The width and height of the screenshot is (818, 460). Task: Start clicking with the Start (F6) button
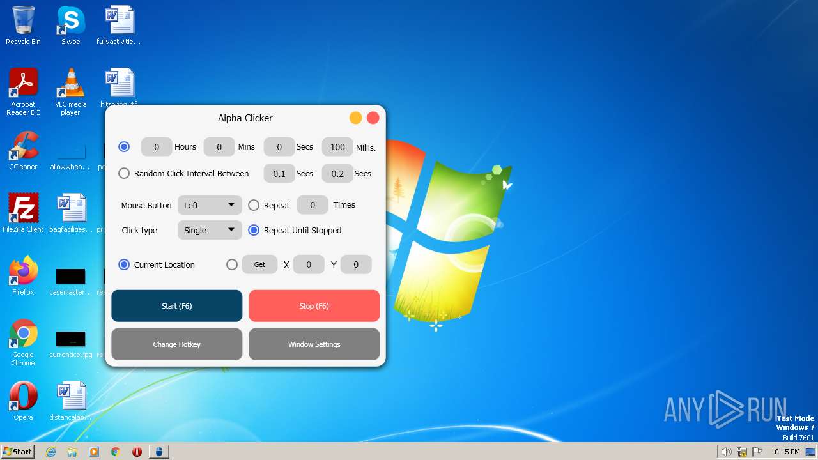coord(177,306)
